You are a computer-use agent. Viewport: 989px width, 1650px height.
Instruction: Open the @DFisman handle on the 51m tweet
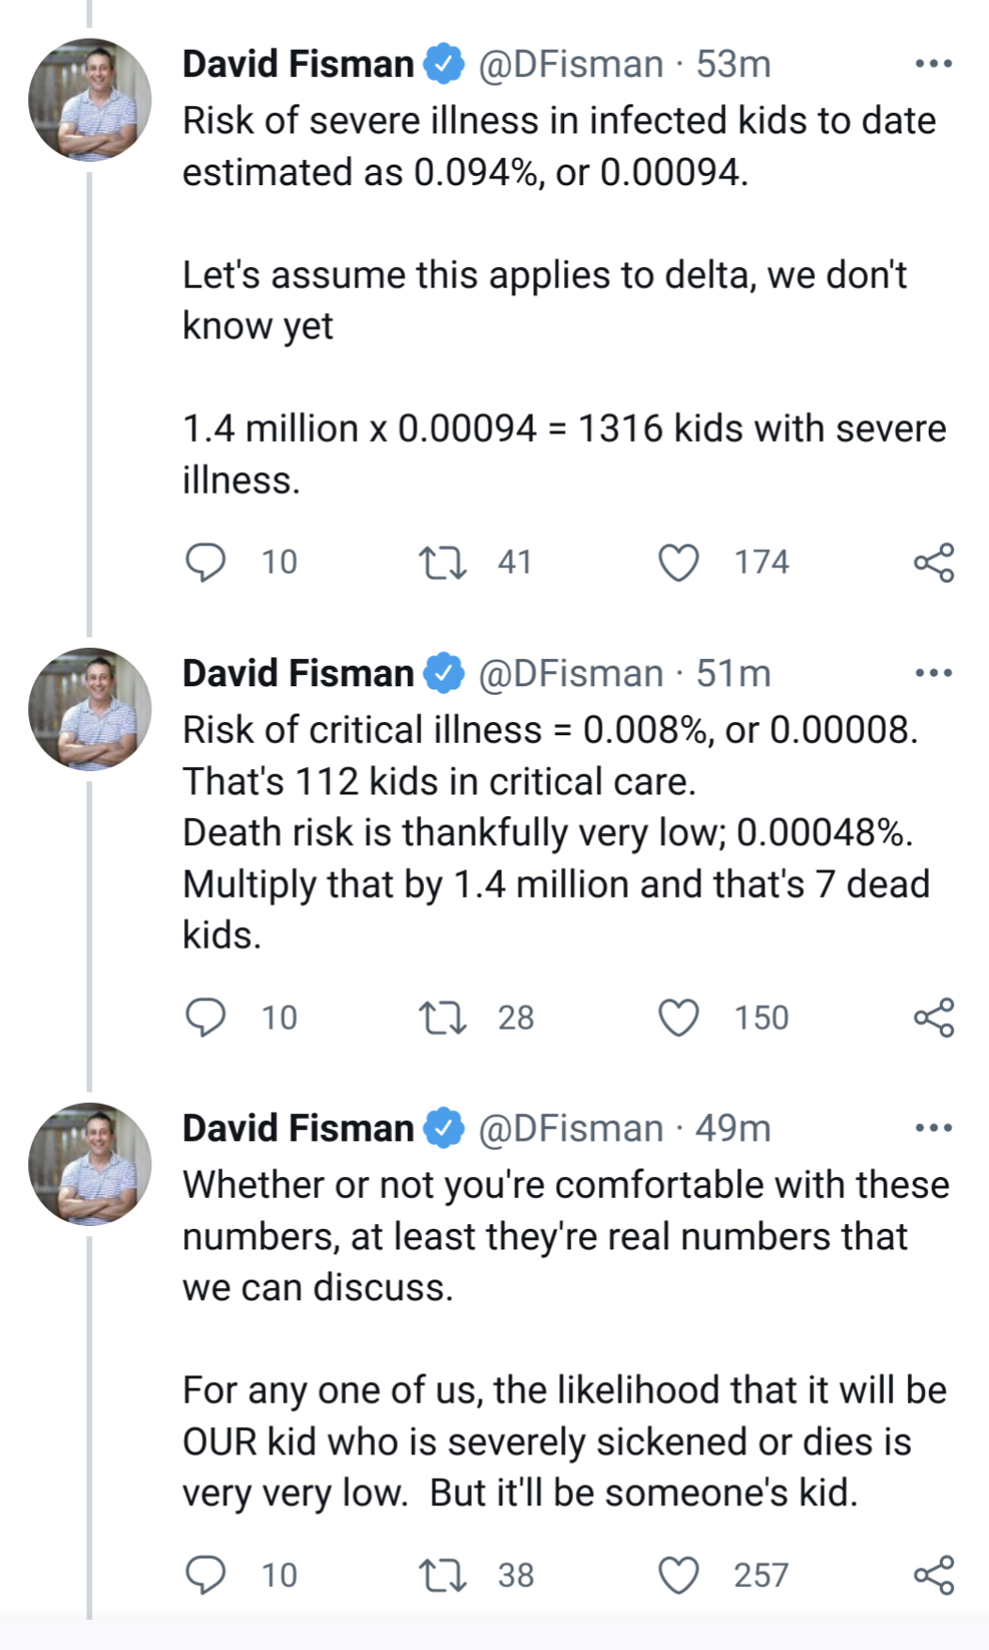[x=571, y=673]
